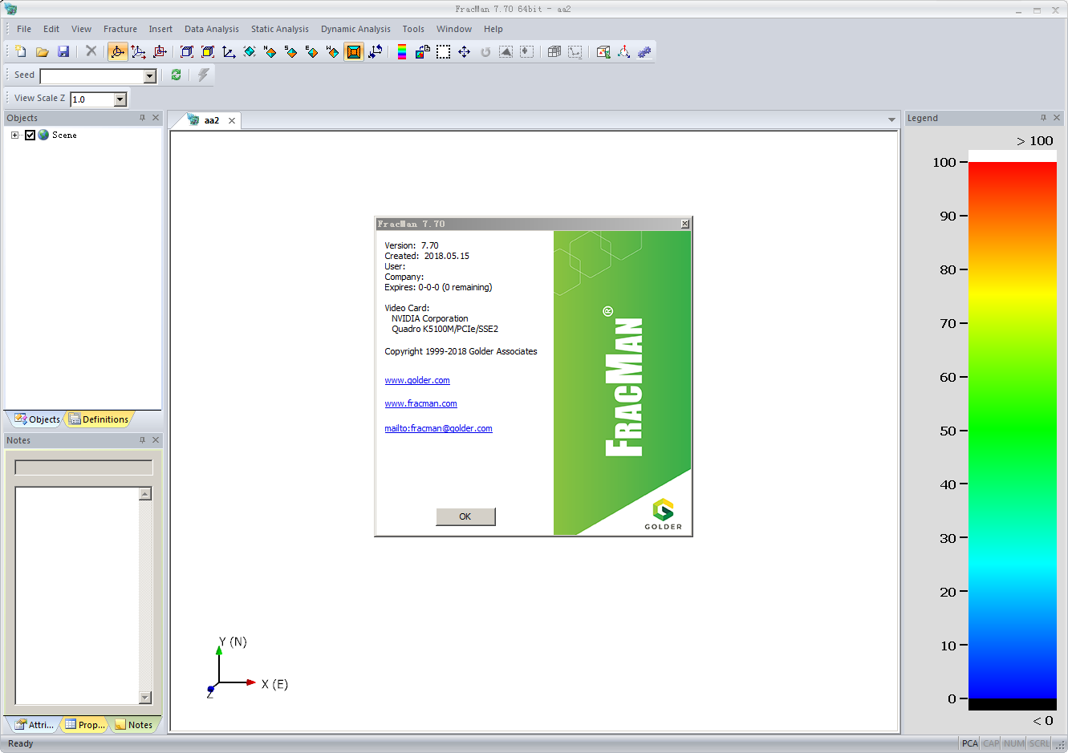Click the bounding box display icon

coord(187,51)
